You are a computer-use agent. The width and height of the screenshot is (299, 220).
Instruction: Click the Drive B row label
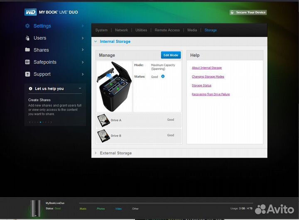(x=116, y=136)
